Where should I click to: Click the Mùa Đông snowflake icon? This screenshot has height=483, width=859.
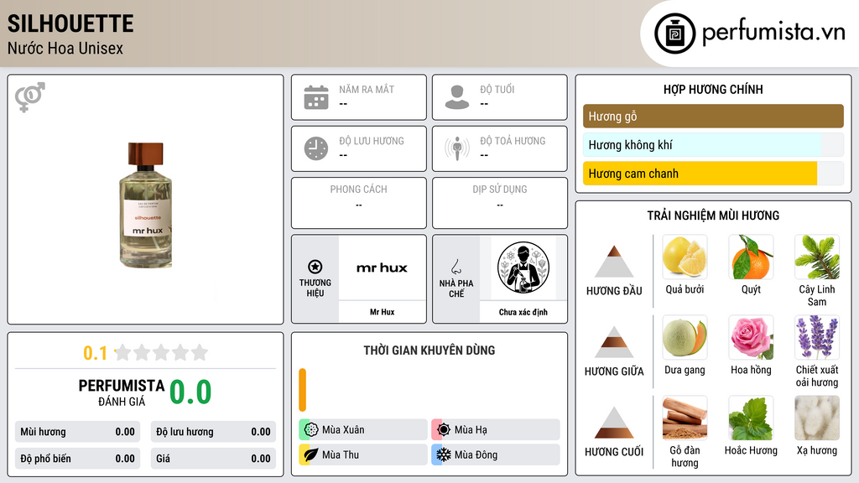pos(444,454)
